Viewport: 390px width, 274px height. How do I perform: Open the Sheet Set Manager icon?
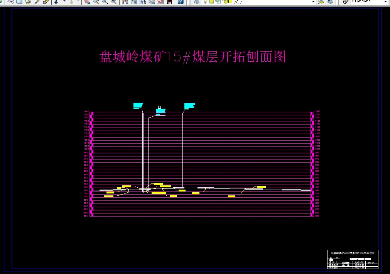point(152,2)
